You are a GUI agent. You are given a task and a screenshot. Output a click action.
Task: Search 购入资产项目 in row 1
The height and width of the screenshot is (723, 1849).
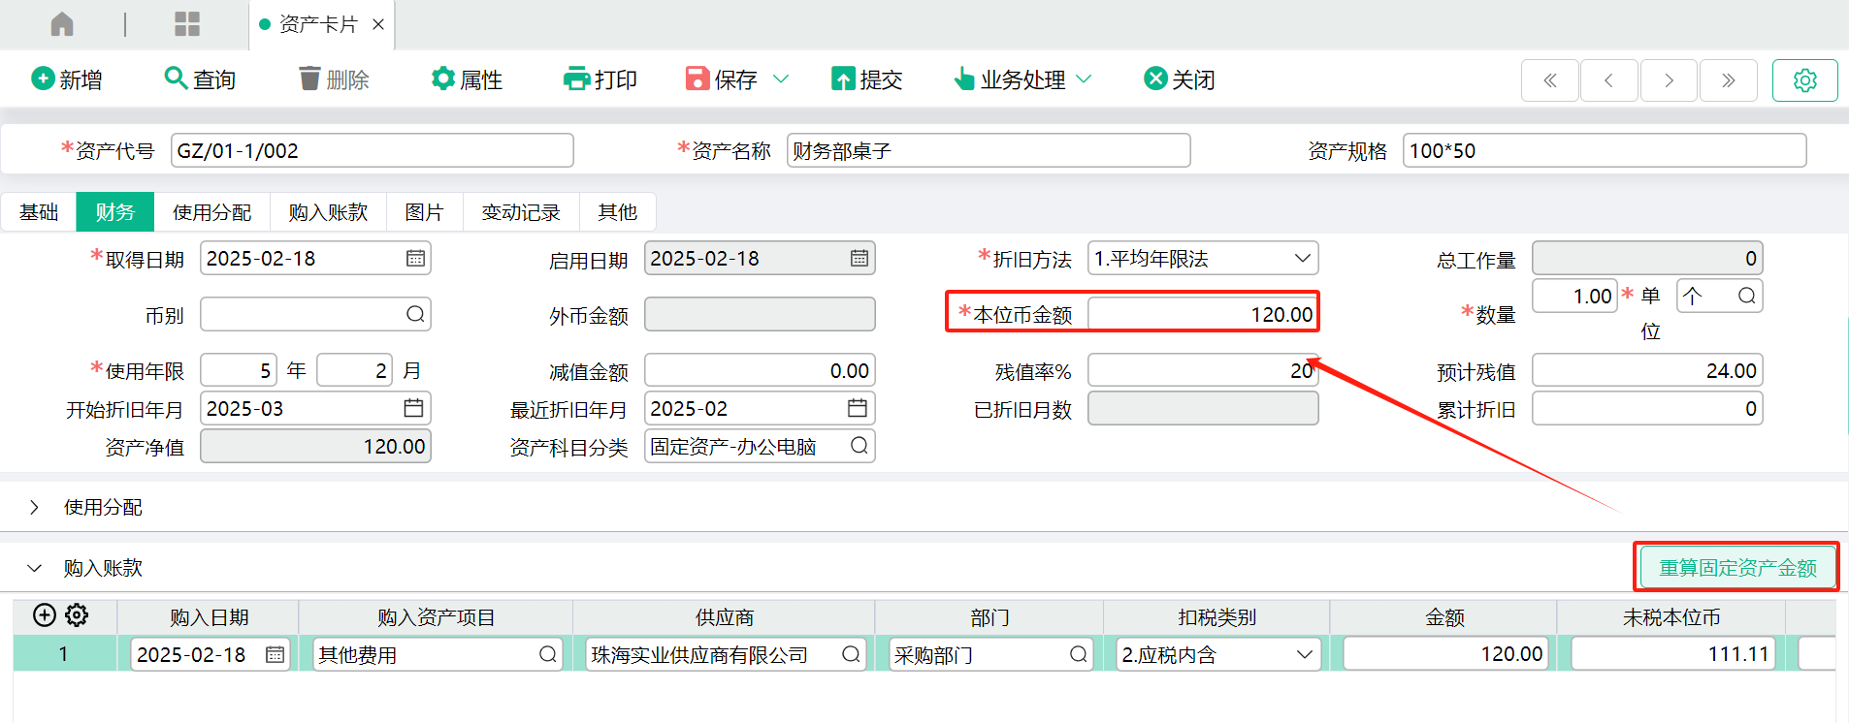pyautogui.click(x=548, y=654)
